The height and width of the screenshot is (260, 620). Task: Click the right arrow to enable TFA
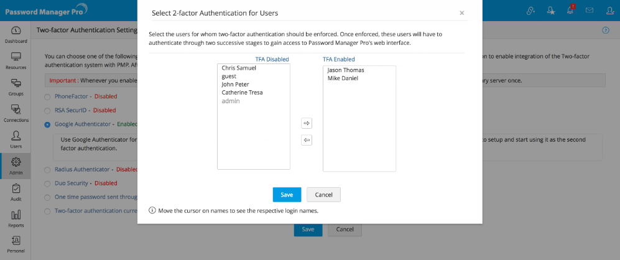[x=307, y=123]
